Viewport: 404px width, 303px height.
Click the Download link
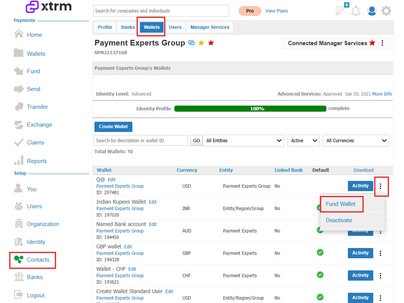click(363, 170)
